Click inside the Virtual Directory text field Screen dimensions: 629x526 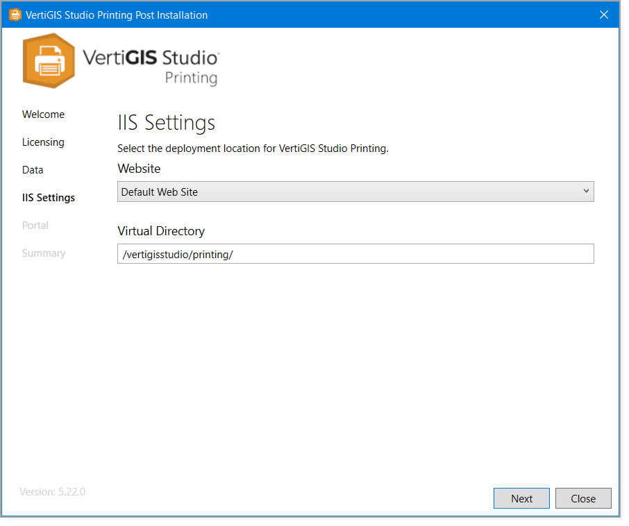pyautogui.click(x=355, y=254)
